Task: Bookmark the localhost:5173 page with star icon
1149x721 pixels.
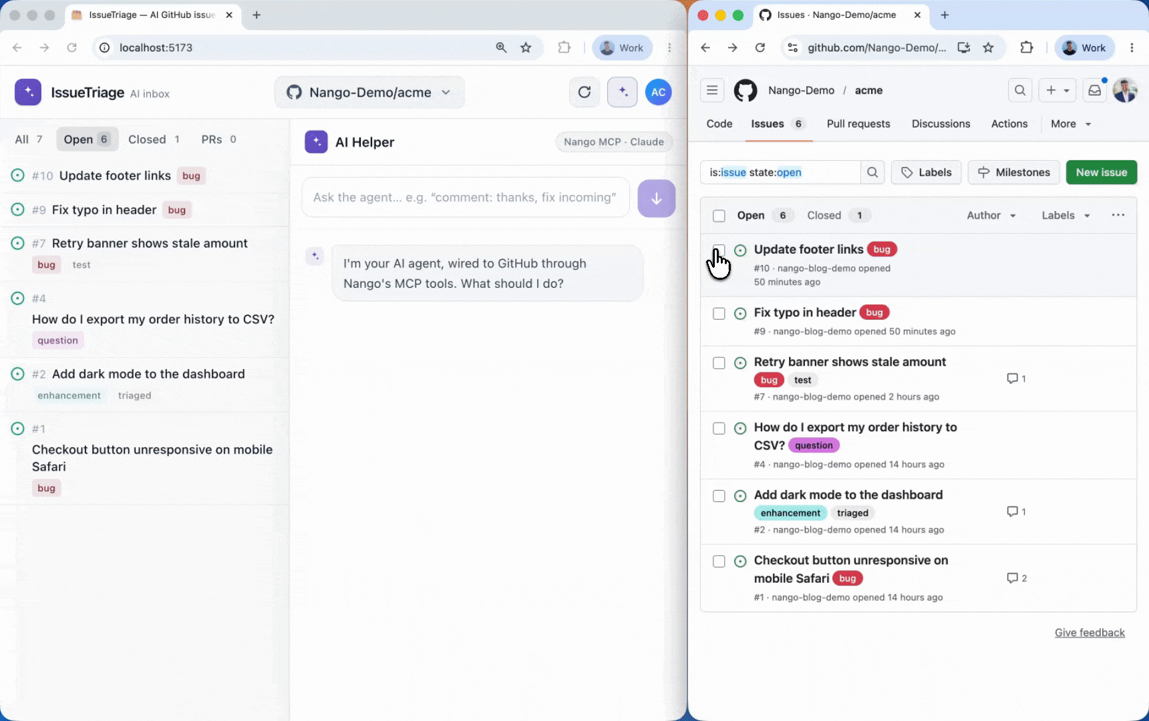Action: [x=526, y=47]
